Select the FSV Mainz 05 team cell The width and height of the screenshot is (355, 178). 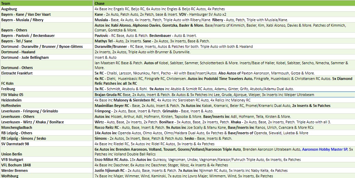[47, 95]
